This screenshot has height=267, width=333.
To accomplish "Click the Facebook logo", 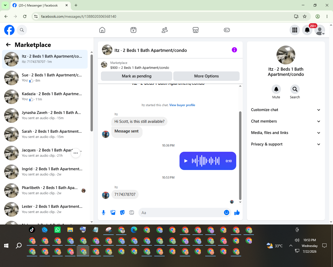I will click(x=9, y=30).
